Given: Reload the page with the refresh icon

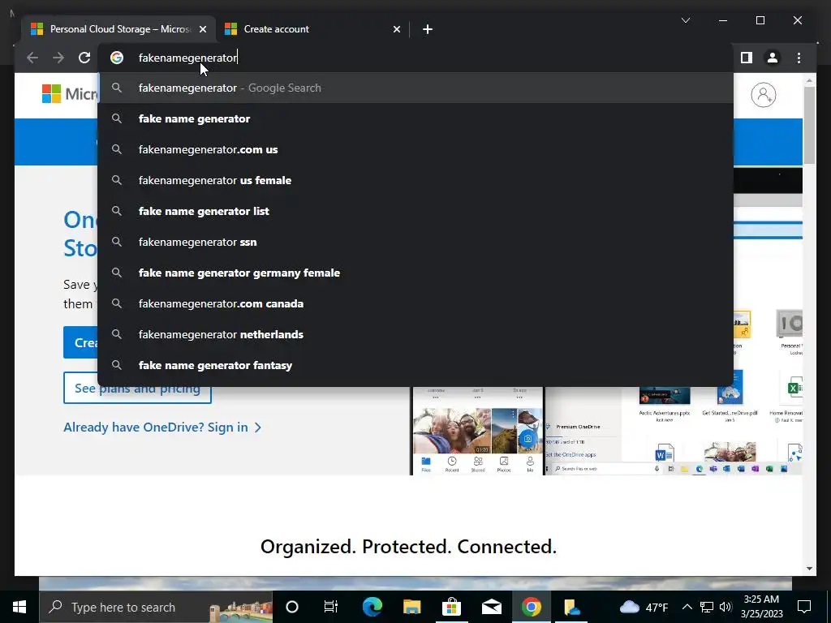Looking at the screenshot, I should tap(84, 58).
